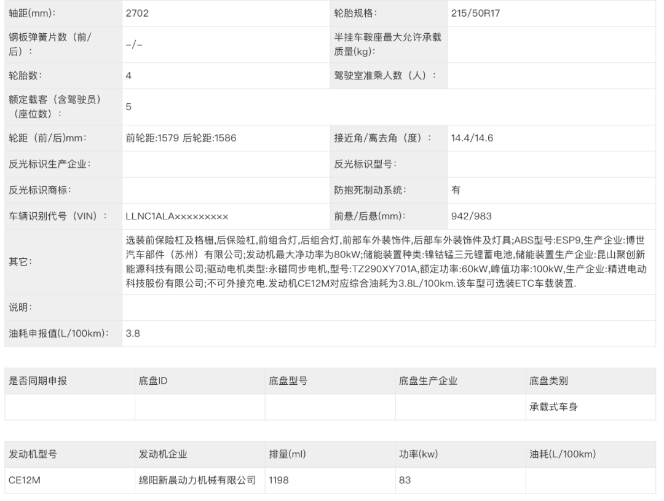664x501 pixels.
Task: Click the tire spec 215/50R17
Action: pos(475,13)
